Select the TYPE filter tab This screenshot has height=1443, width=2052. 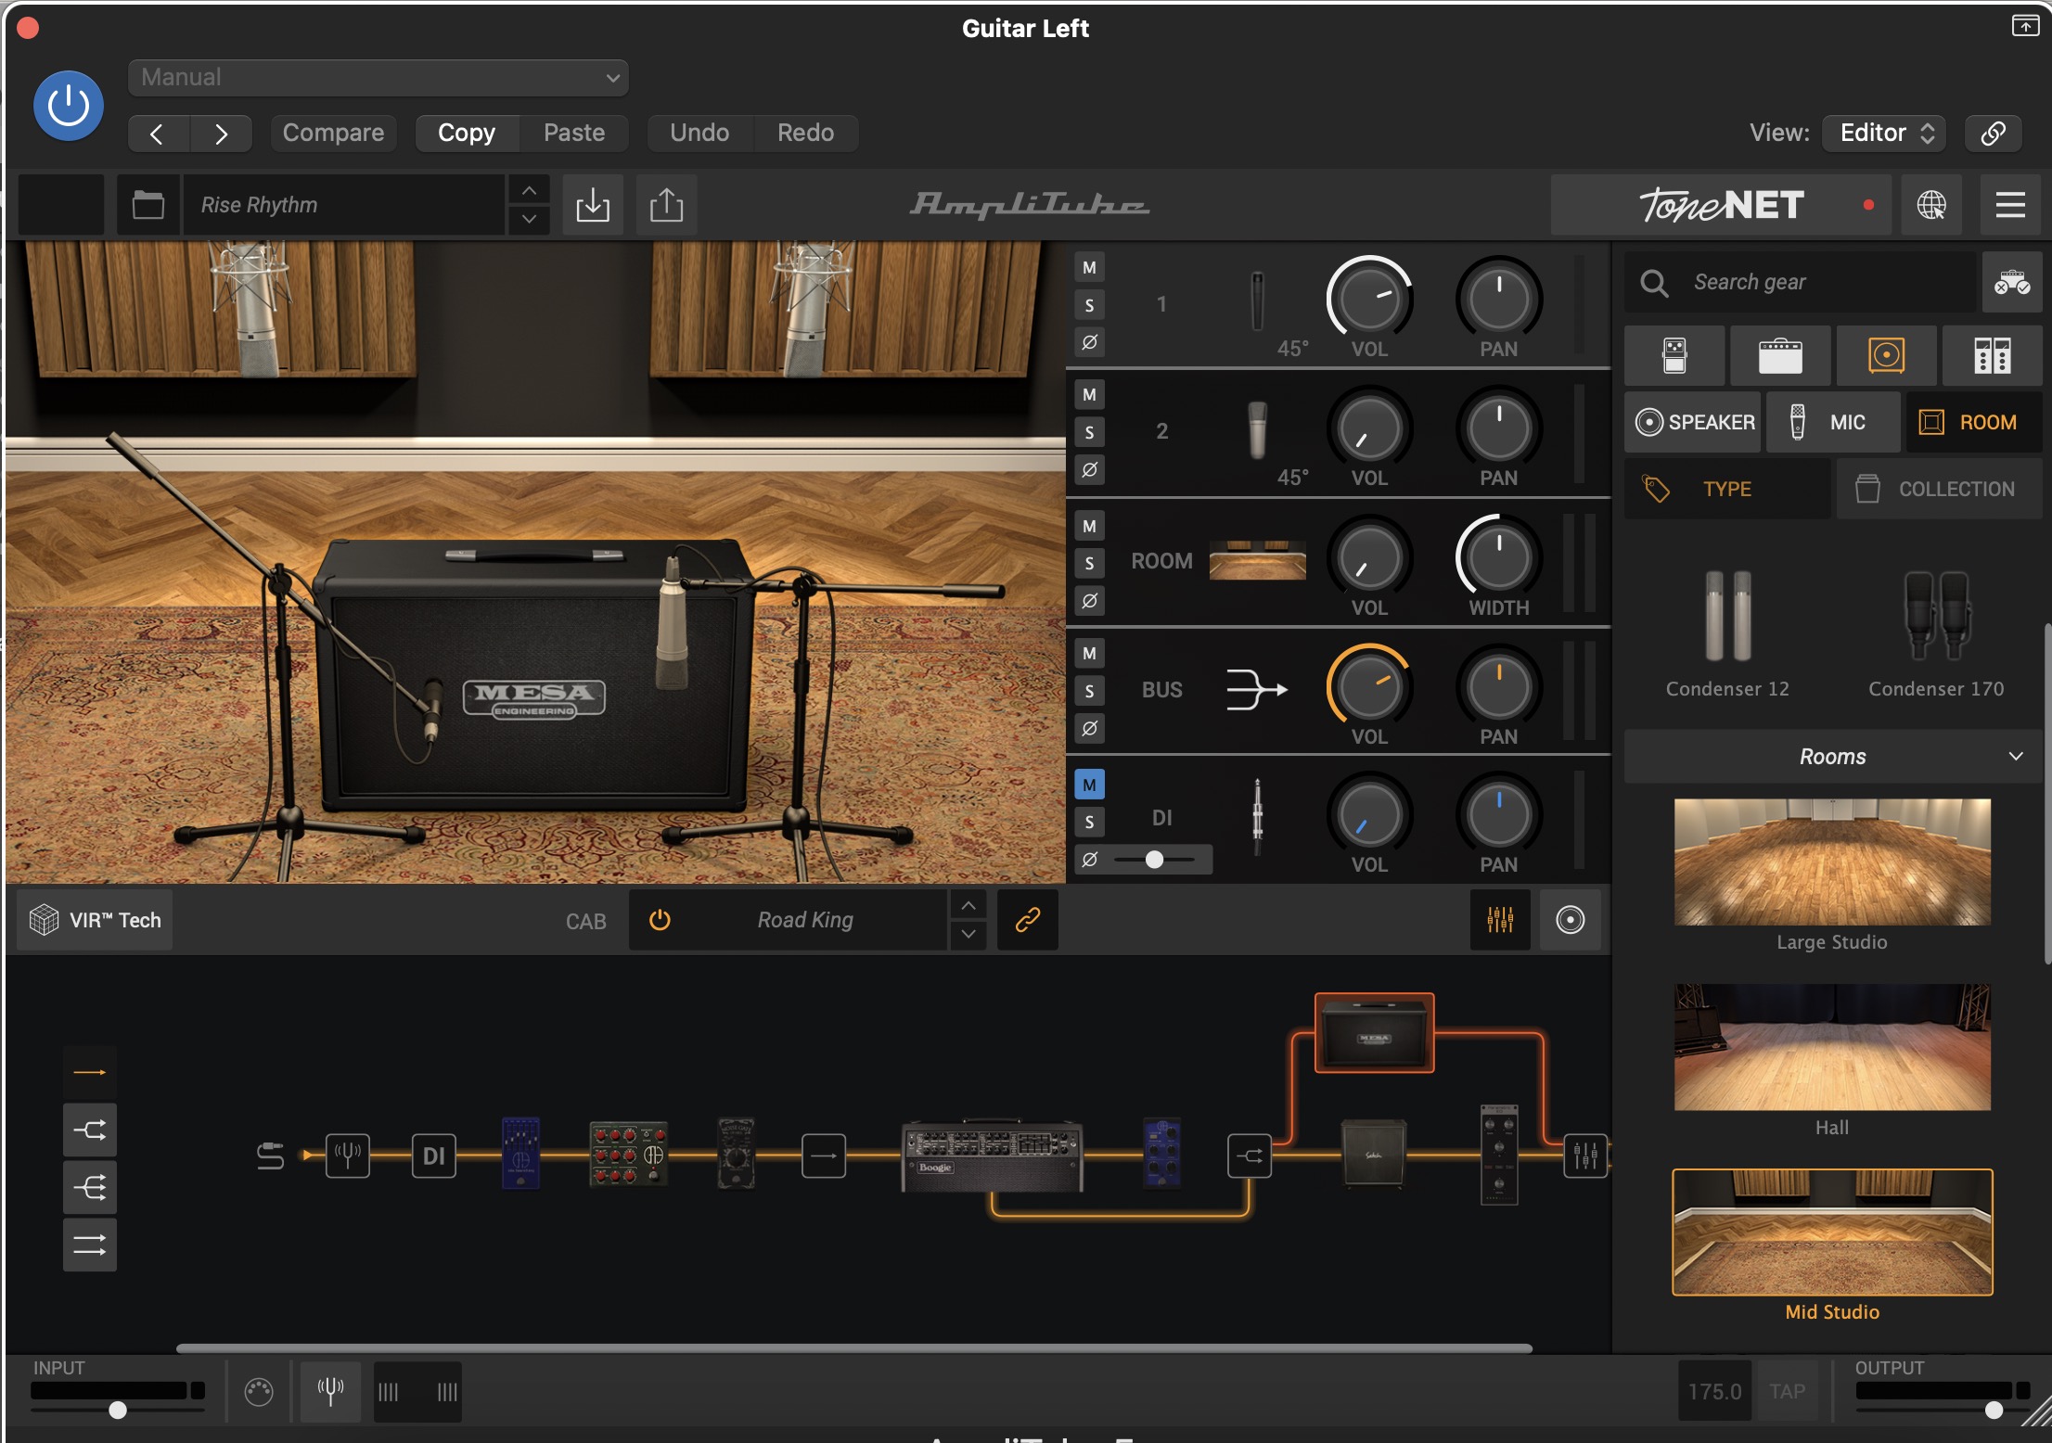point(1727,489)
